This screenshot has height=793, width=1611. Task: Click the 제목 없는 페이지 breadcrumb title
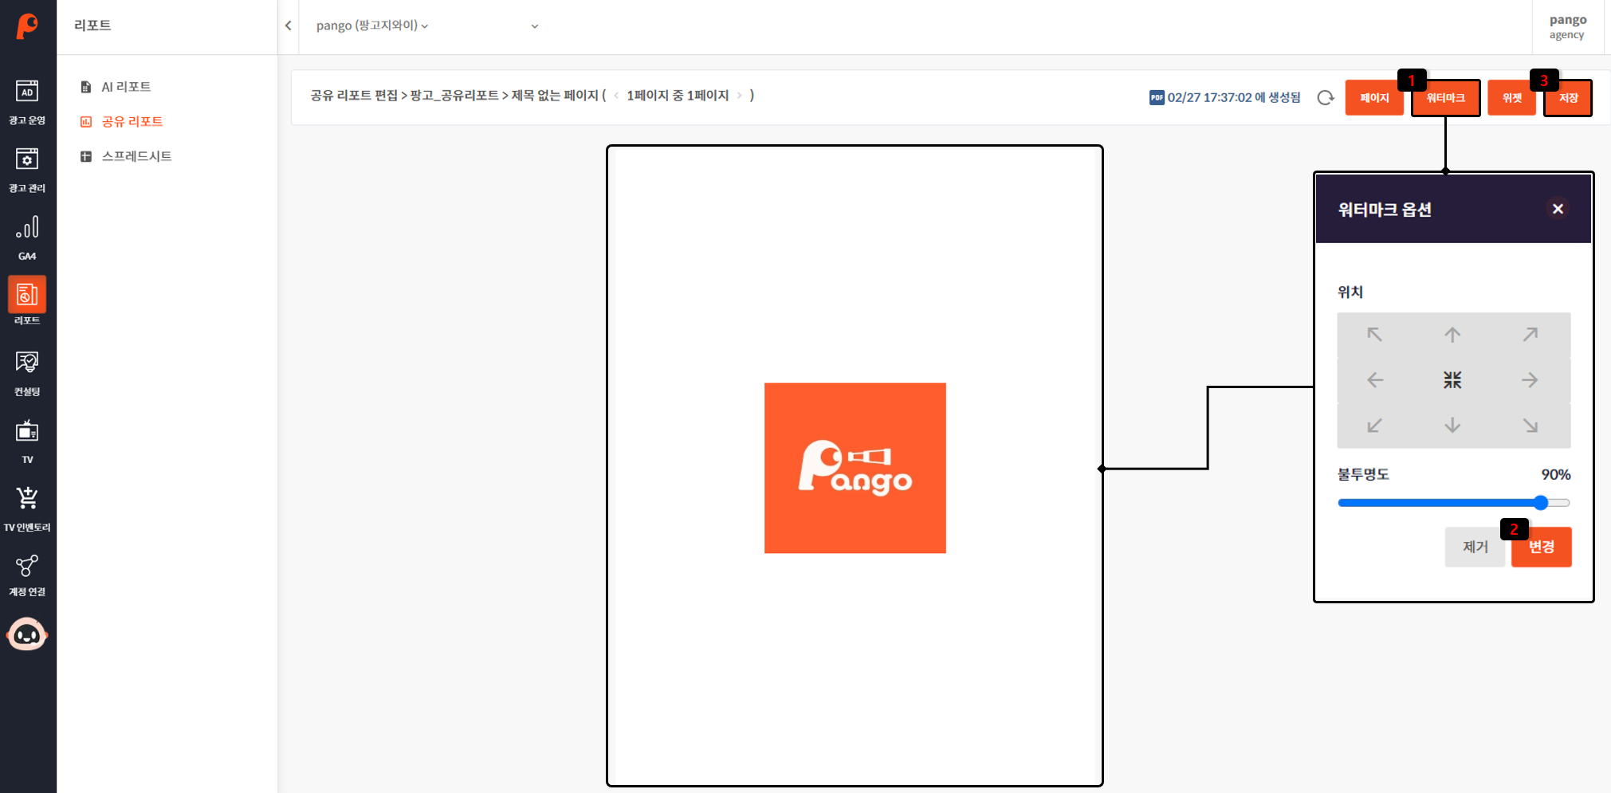(x=555, y=96)
